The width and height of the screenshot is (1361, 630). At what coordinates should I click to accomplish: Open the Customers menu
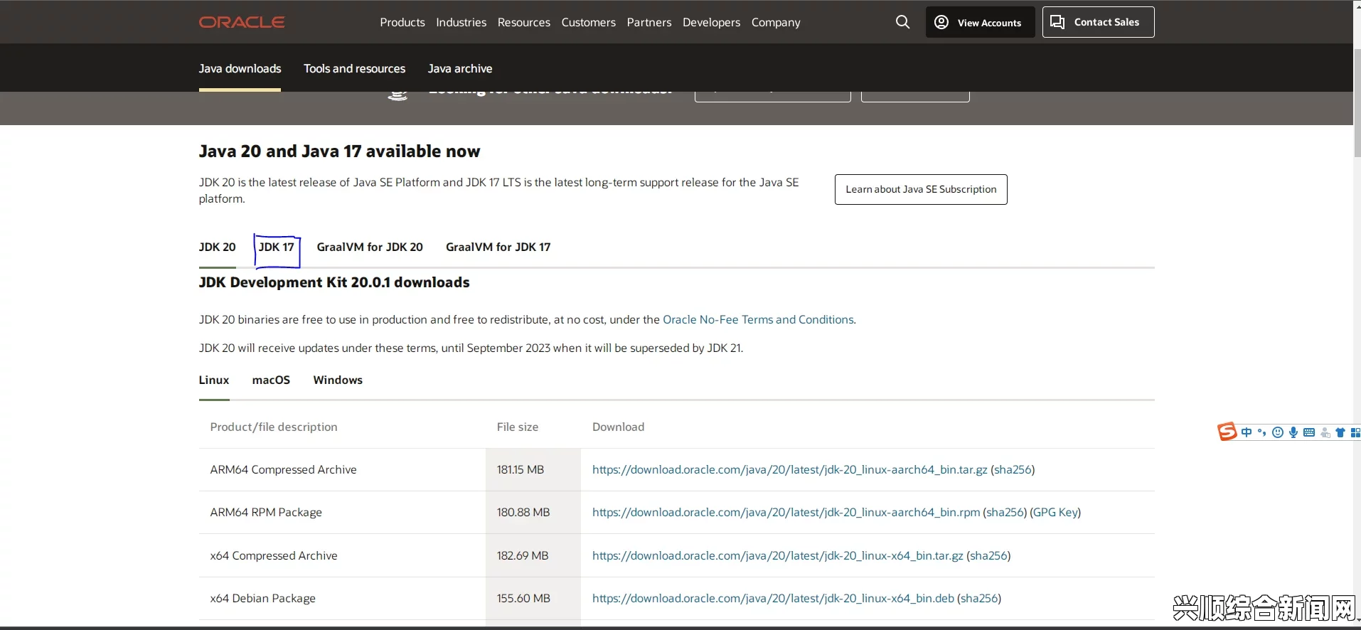[589, 22]
